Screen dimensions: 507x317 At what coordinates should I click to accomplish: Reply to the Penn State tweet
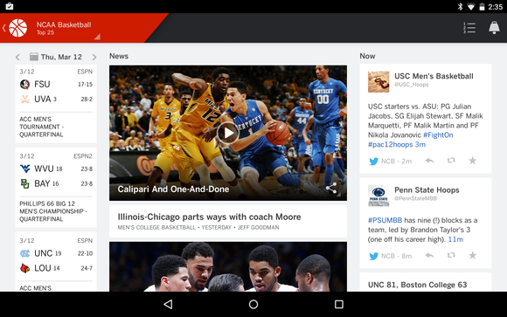429,256
